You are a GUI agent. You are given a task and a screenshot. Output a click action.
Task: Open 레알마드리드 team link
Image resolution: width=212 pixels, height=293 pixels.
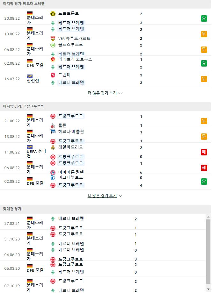[70, 147]
